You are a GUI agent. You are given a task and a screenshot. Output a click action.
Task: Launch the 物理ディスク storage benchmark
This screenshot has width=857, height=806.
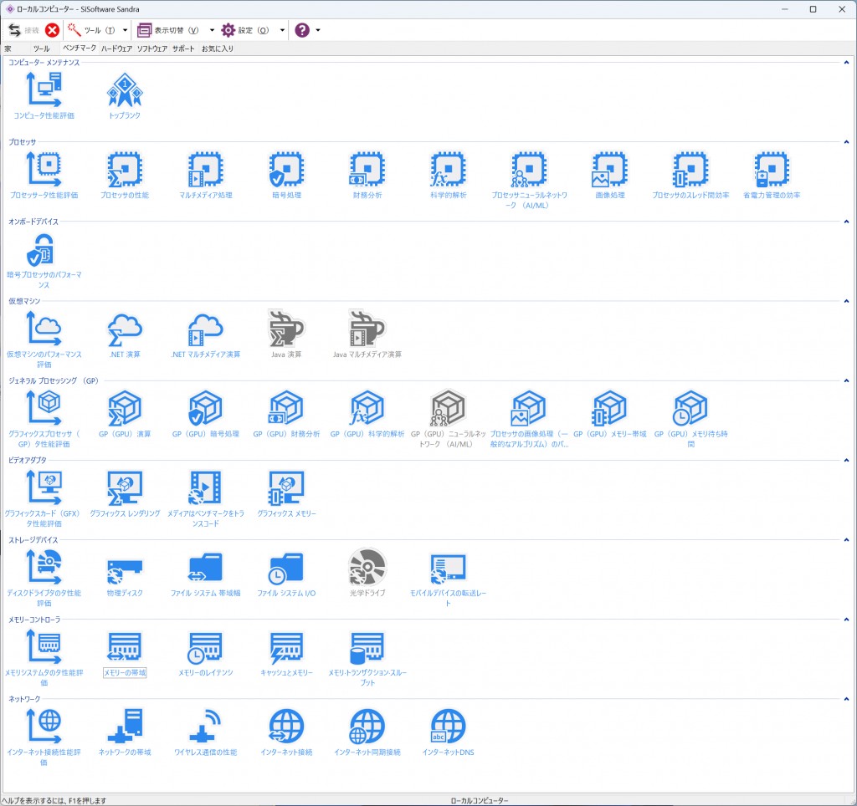pos(124,569)
